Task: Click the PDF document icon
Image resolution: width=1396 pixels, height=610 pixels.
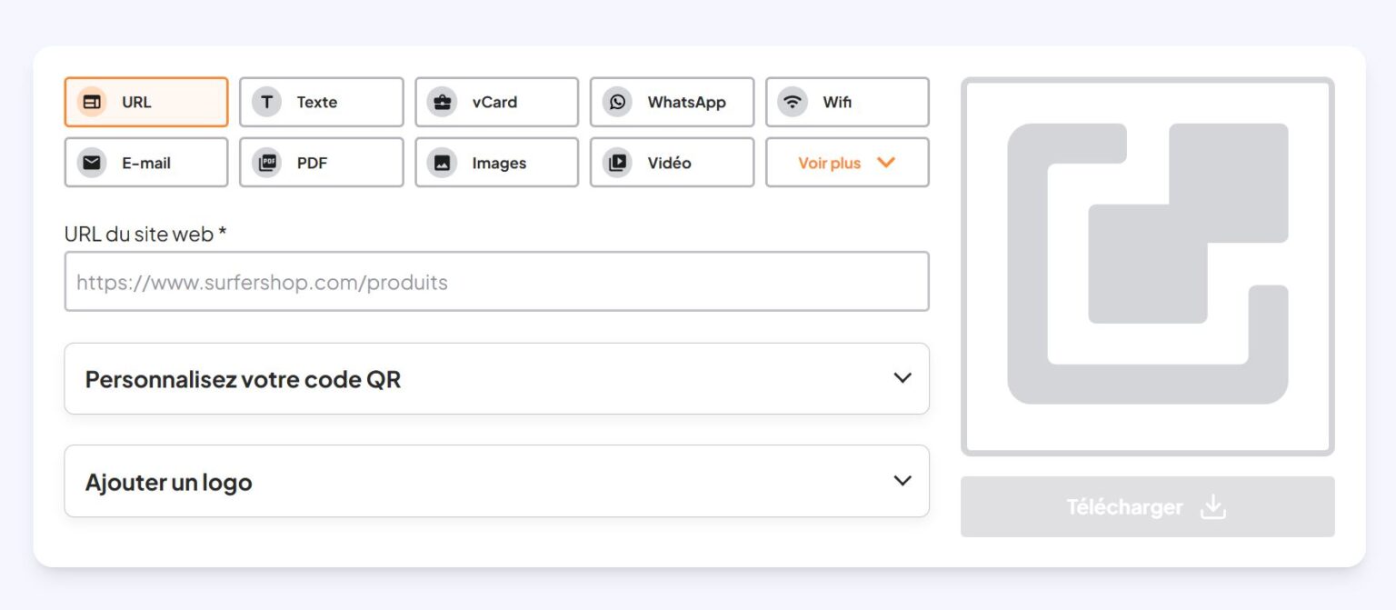Action: click(x=266, y=163)
